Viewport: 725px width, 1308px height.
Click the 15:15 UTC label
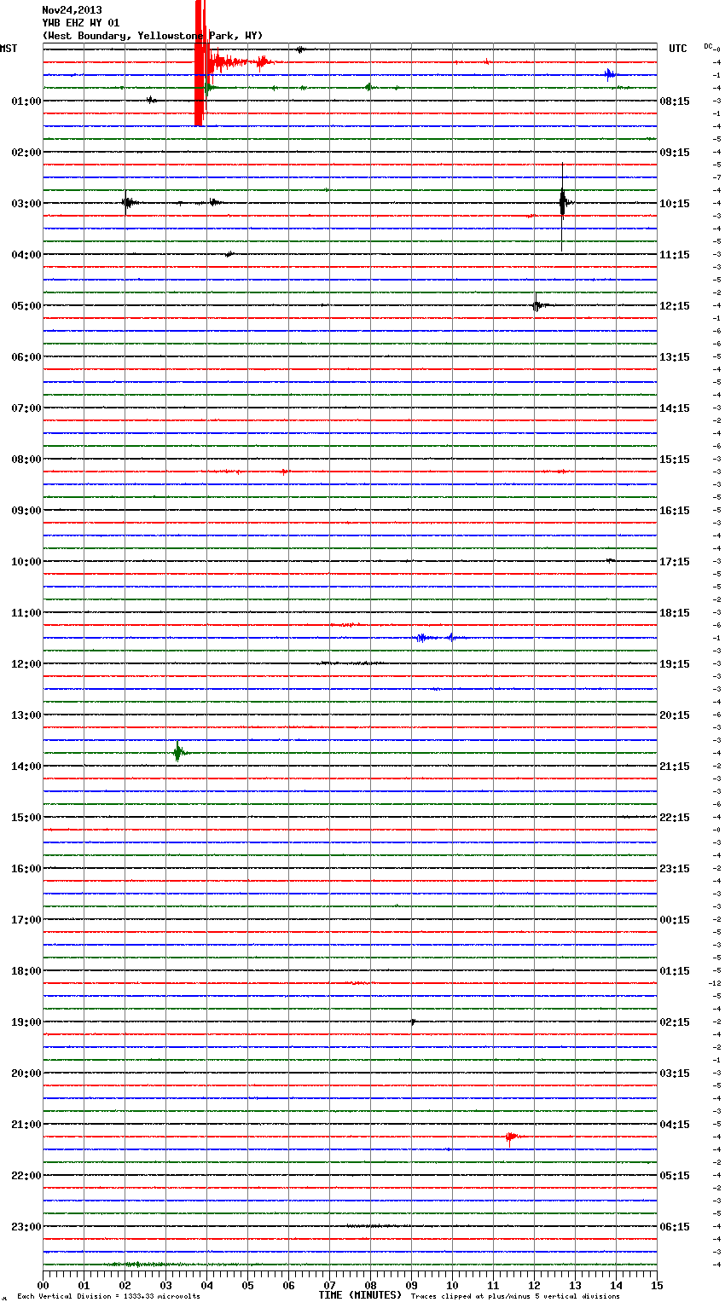coord(675,459)
